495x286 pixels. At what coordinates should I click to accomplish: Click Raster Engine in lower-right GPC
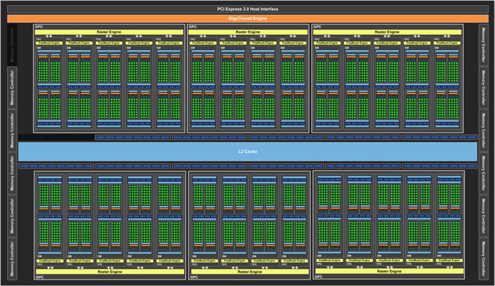click(x=389, y=271)
